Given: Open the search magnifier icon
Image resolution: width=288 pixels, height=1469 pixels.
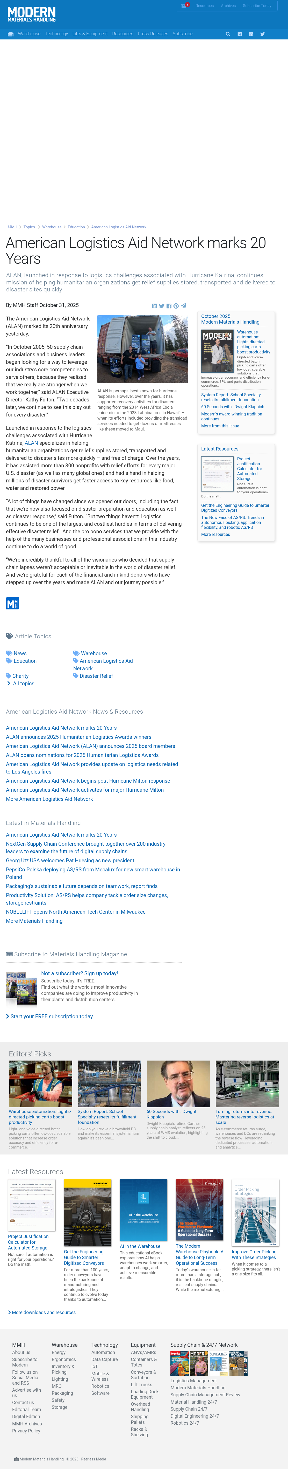Looking at the screenshot, I should (228, 34).
